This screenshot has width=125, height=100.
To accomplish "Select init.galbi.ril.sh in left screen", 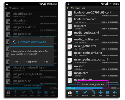I will pos(31,81).
